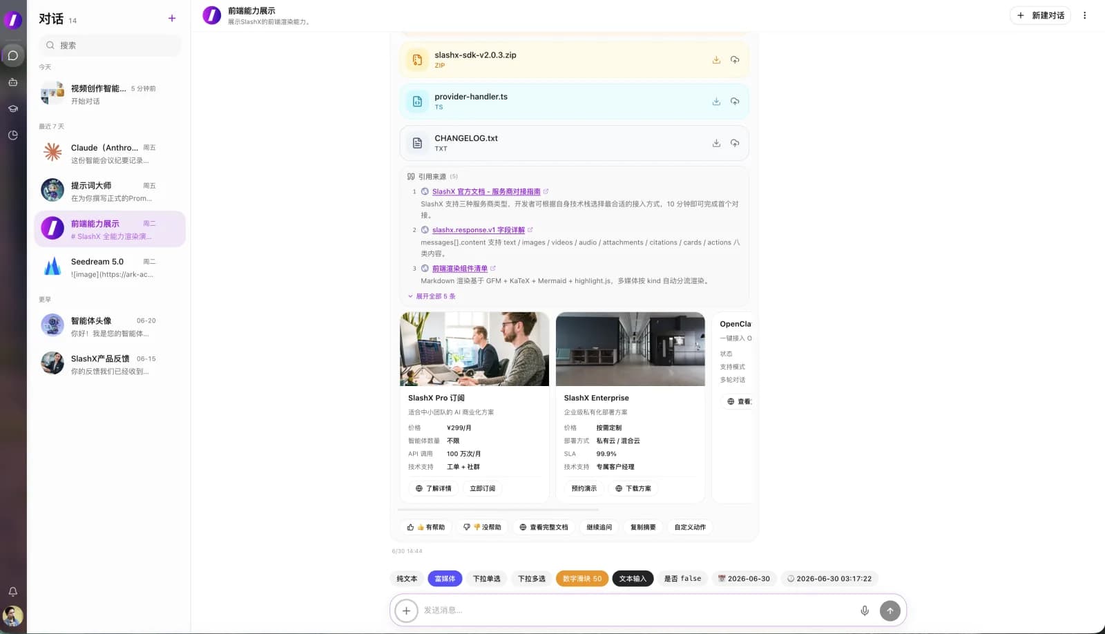Toggle the 是否 false switch chip
The width and height of the screenshot is (1105, 634).
tap(682, 579)
